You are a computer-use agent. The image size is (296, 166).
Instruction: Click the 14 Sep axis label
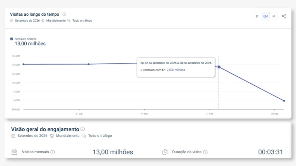pyautogui.click(x=144, y=114)
